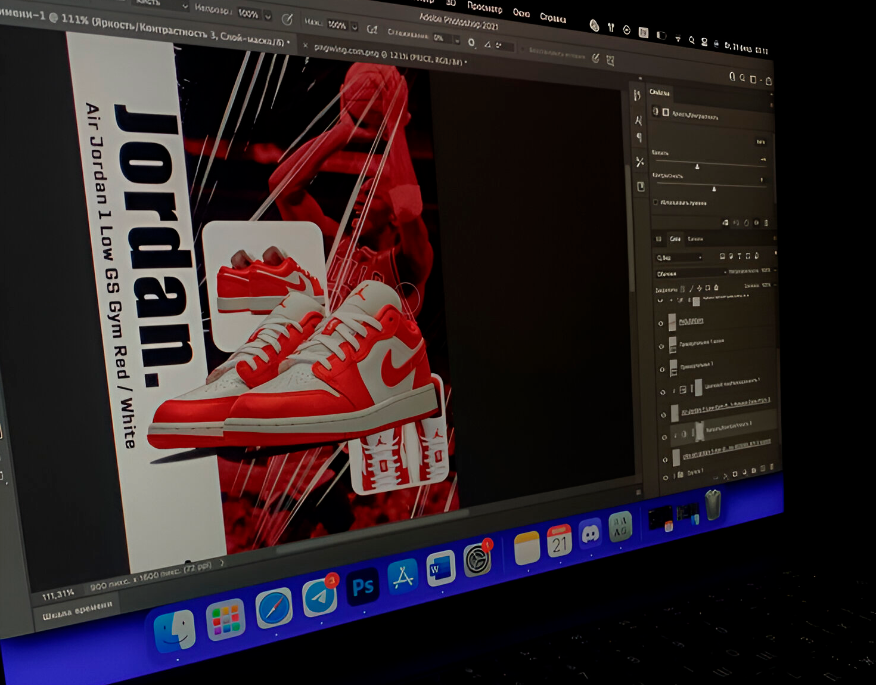The image size is (876, 685).
Task: Open Telegram from the dock
Action: coord(320,598)
